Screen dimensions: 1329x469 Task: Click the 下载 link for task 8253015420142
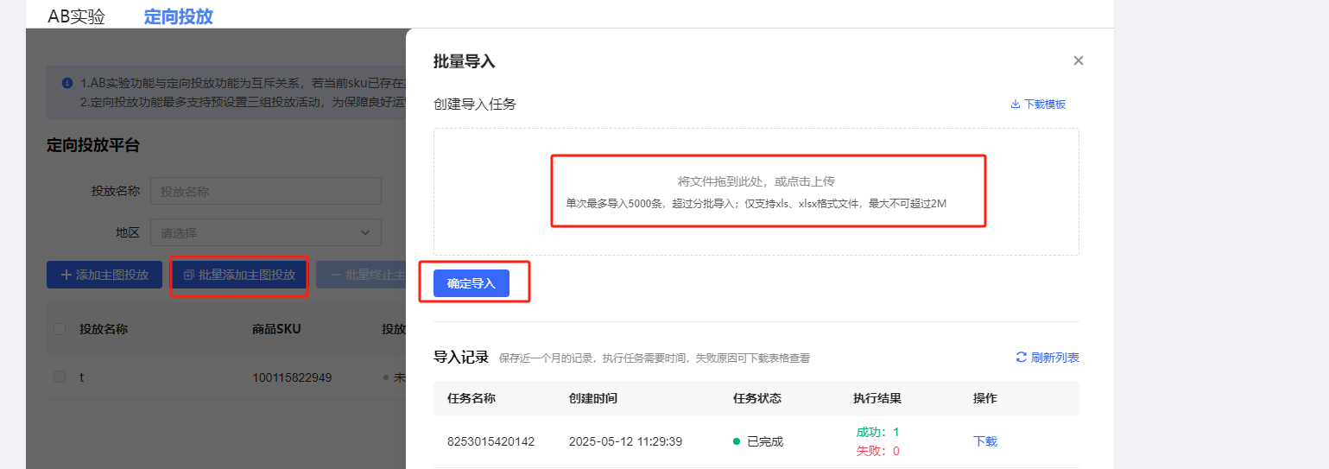point(984,441)
